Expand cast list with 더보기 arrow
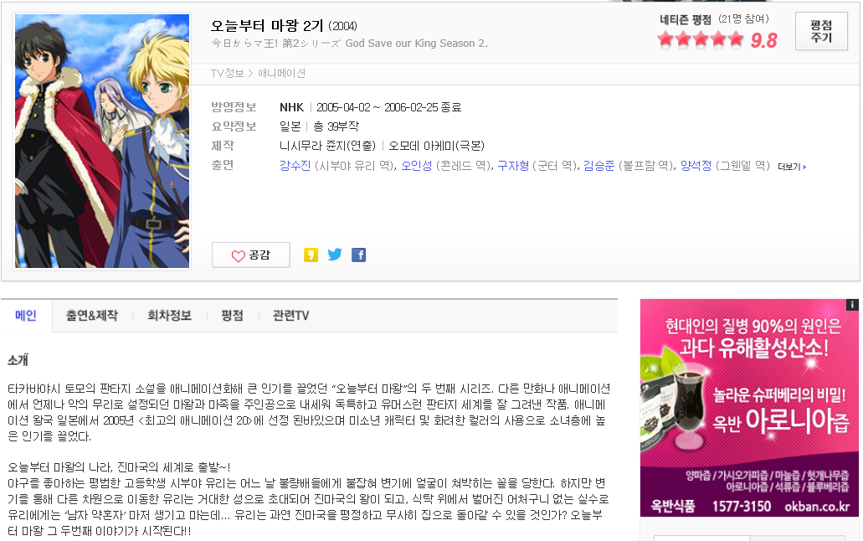This screenshot has width=863, height=541. click(x=792, y=167)
